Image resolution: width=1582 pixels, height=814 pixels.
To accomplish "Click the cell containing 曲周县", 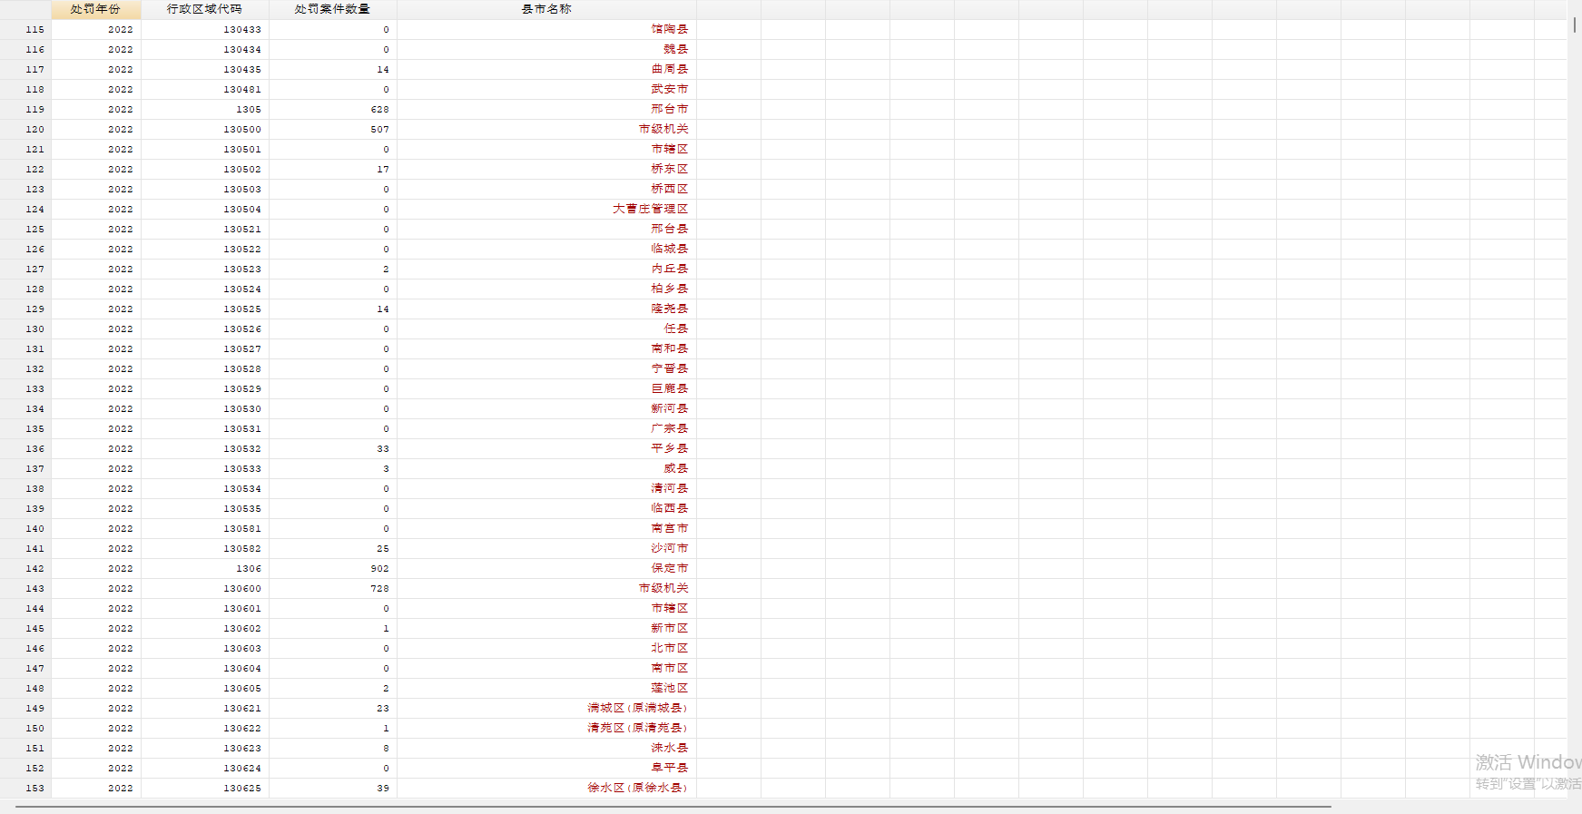I will [x=546, y=70].
